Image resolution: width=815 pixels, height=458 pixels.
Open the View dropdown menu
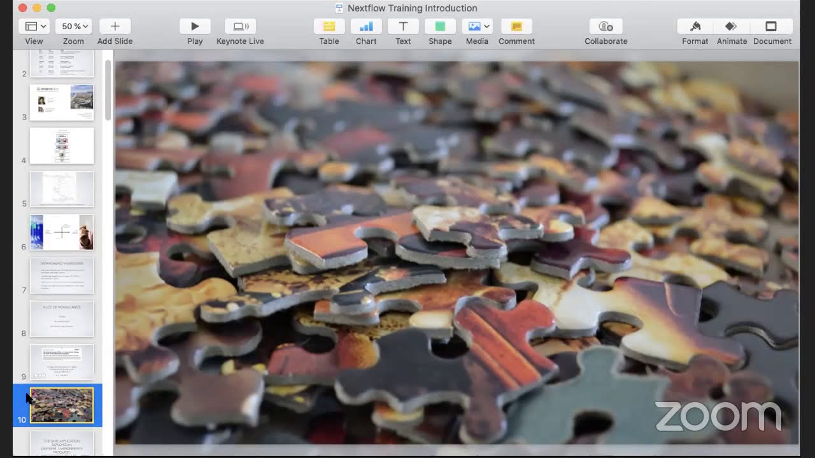[x=34, y=26]
